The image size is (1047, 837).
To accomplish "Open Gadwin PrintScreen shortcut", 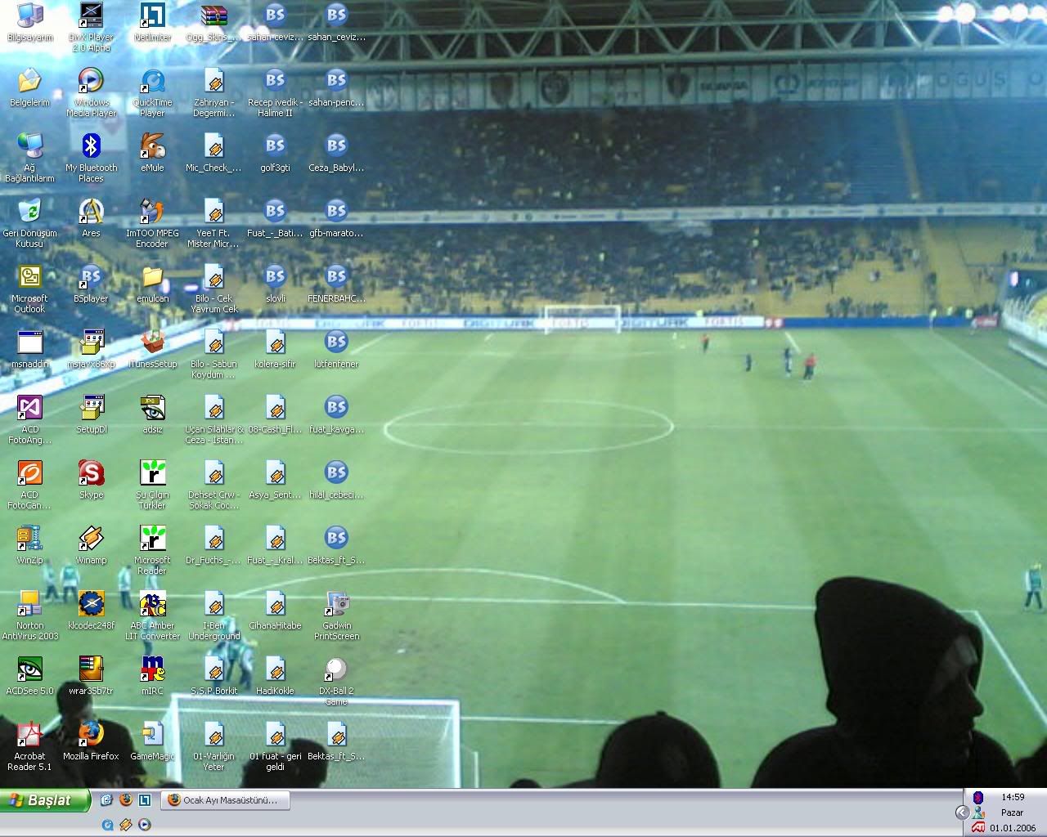I will point(336,605).
